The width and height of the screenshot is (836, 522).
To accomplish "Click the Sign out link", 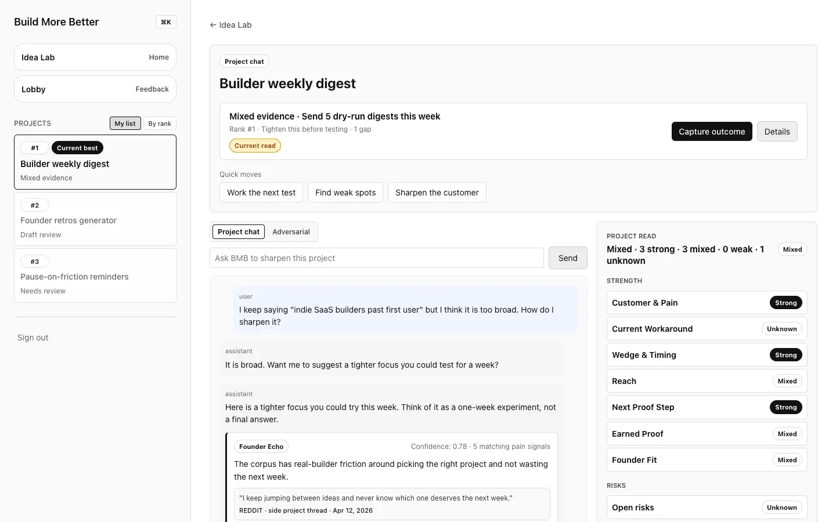I will pos(33,338).
